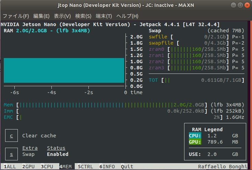The height and width of the screenshot is (170, 252).
Task: Click the 1.6GHz EMC frequency value
Action: [235, 117]
